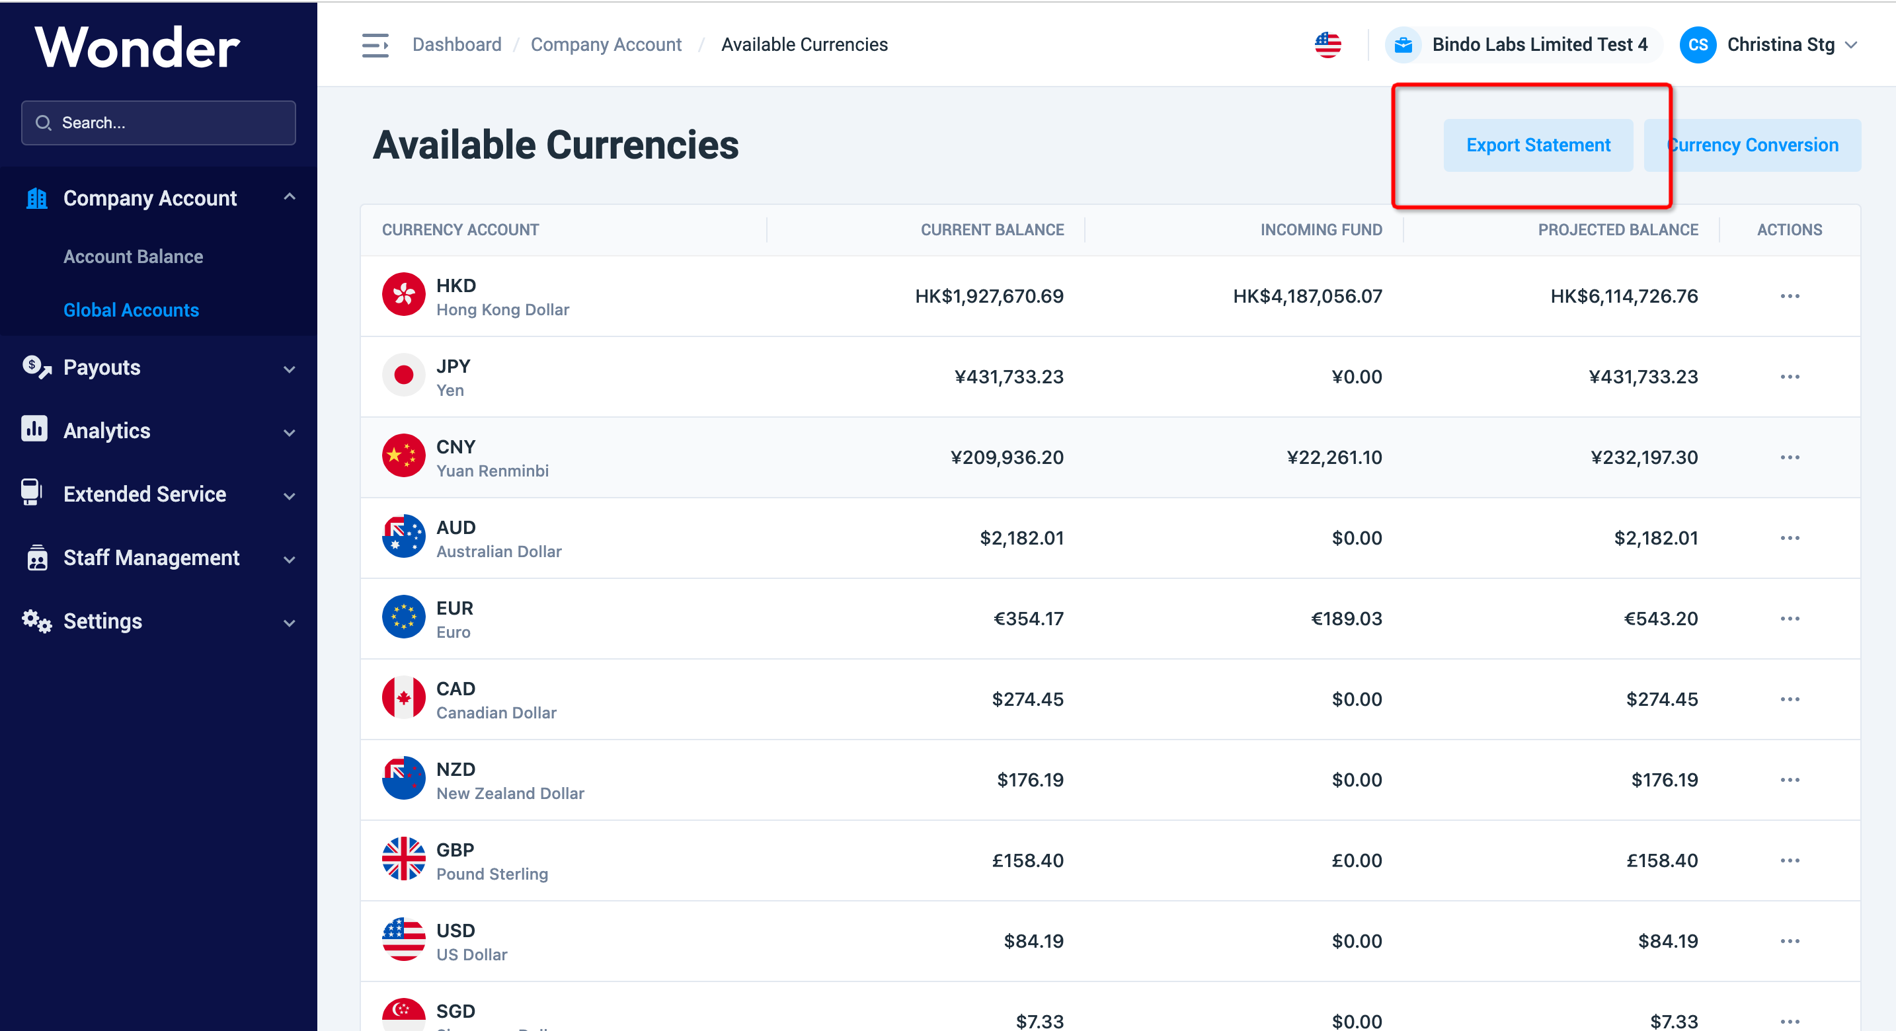
Task: Open actions menu for USD row
Action: [x=1790, y=940]
